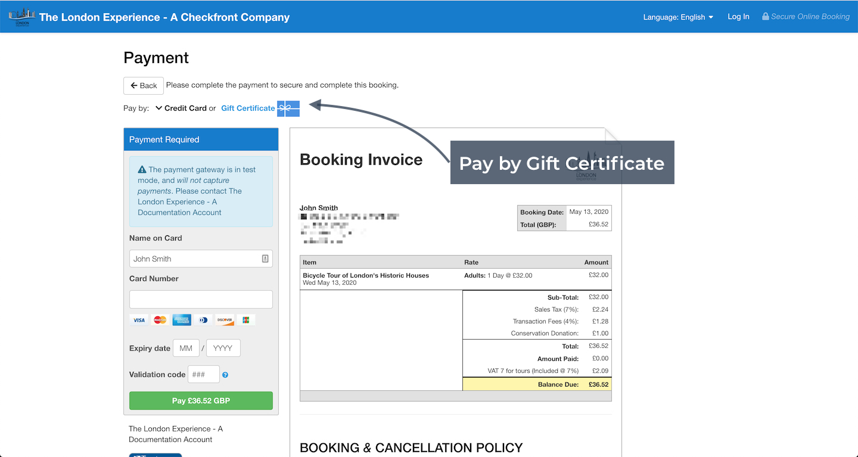Click the Booking Date May 13, 2020 value
858x457 pixels.
[589, 212]
